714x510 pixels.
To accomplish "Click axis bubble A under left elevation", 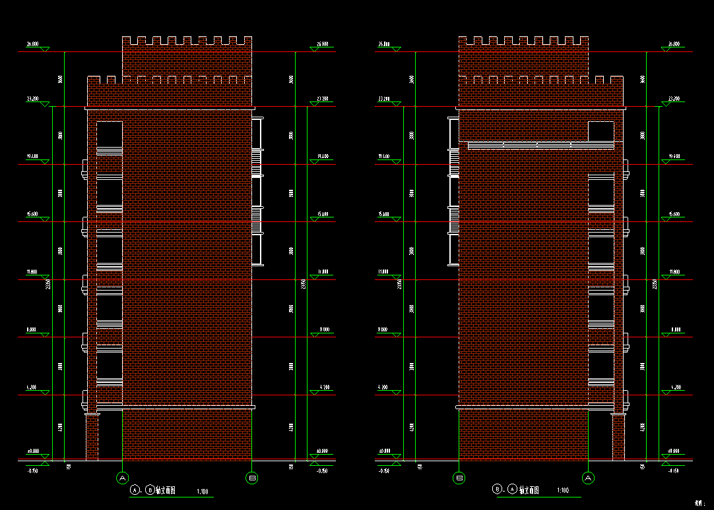I will pyautogui.click(x=121, y=478).
